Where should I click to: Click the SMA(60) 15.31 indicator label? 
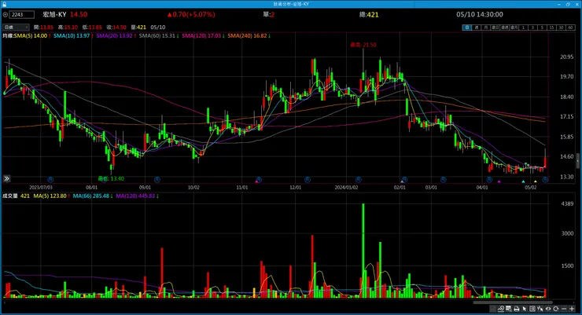(x=157, y=36)
